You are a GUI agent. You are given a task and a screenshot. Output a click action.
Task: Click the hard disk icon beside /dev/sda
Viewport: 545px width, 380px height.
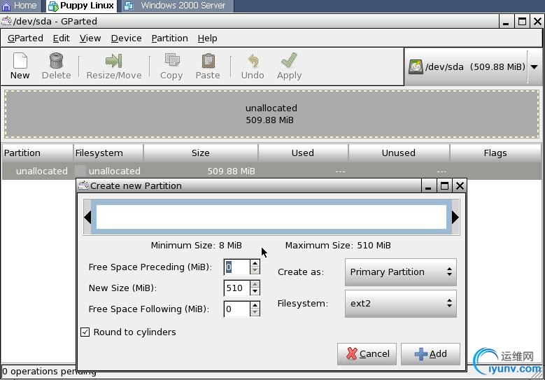pos(416,66)
